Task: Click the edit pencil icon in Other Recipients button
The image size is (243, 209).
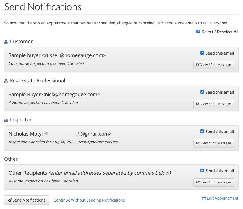Action: pos(198,182)
